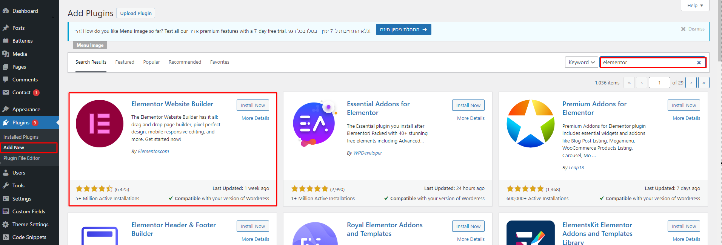The image size is (722, 245).
Task: Click the Tools wrench icon
Action: tap(6, 185)
